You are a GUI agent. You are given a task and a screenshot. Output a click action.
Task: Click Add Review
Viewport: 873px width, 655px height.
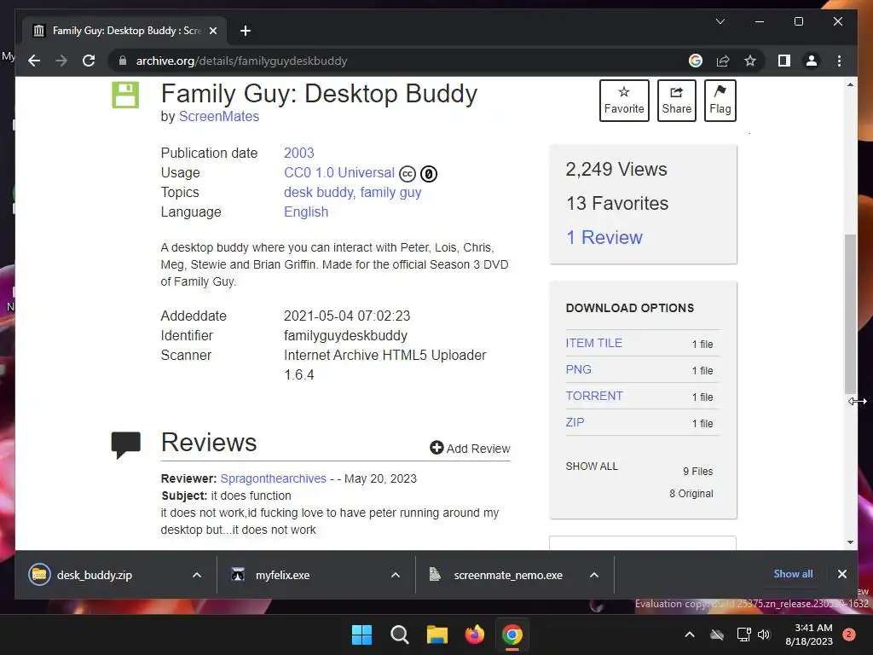pyautogui.click(x=470, y=449)
